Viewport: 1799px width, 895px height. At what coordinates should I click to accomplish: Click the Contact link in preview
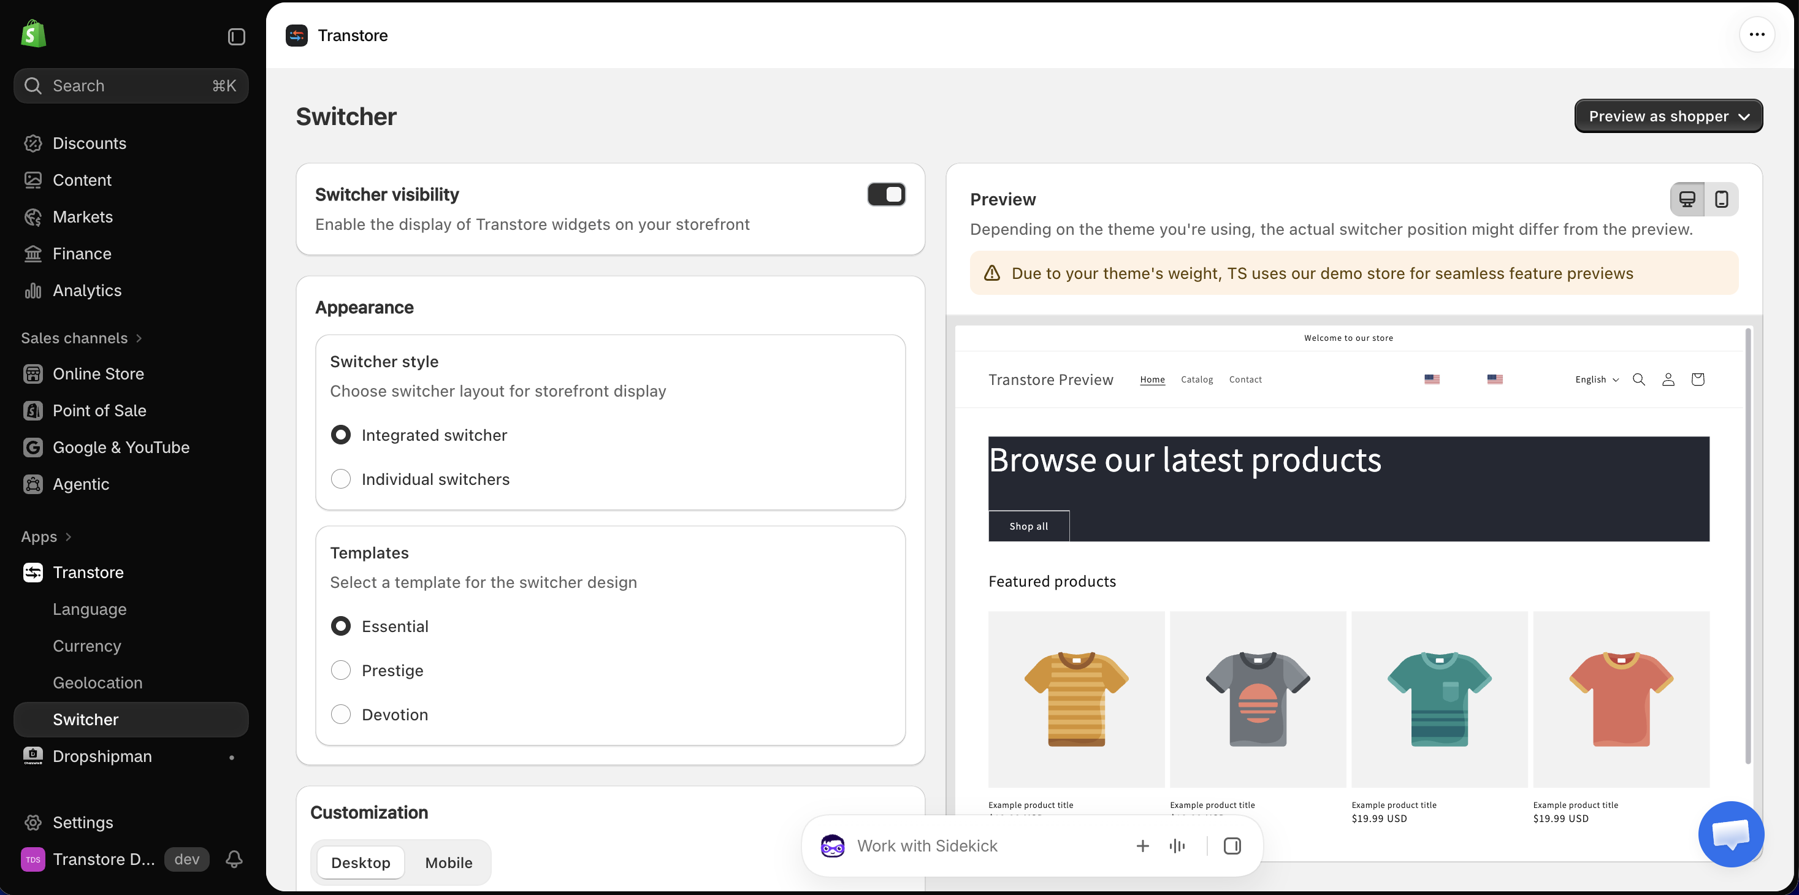point(1245,379)
